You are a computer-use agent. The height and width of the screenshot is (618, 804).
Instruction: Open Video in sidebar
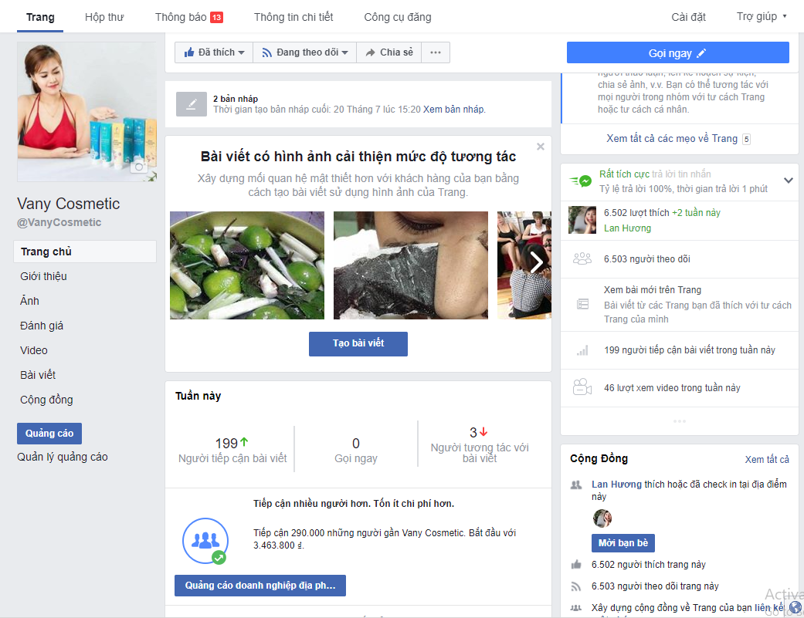coord(34,350)
